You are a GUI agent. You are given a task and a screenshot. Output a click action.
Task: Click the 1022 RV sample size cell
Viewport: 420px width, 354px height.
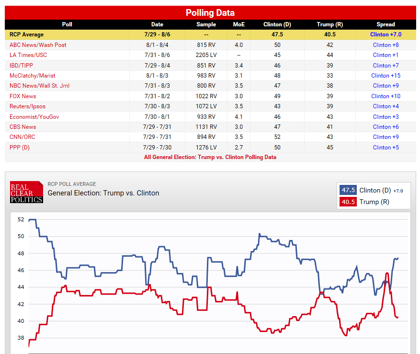pyautogui.click(x=206, y=96)
